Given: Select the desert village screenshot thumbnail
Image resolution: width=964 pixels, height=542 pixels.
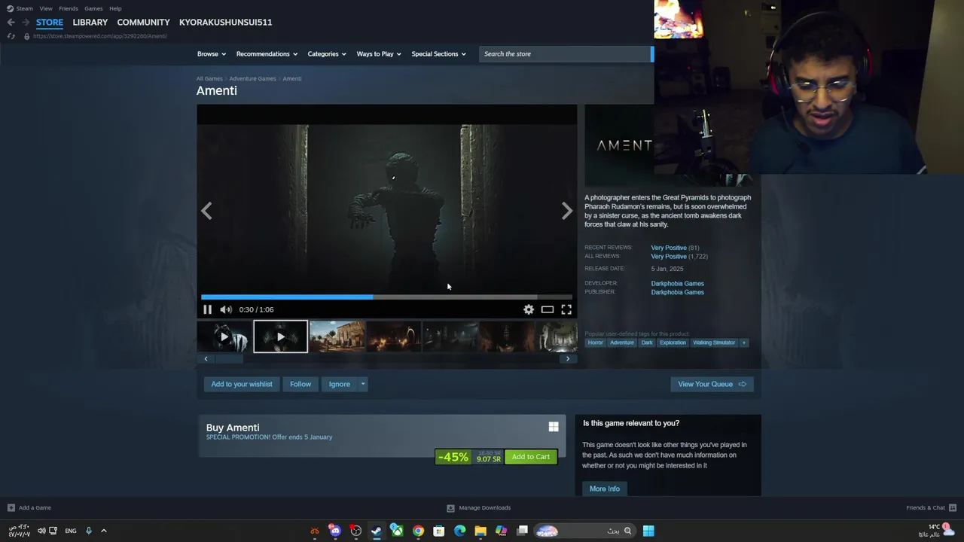Looking at the screenshot, I should point(337,336).
